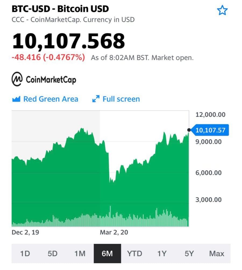Screen dimensions: 242x270
Task: Open Red Green Area chart type
Action: coord(45,99)
